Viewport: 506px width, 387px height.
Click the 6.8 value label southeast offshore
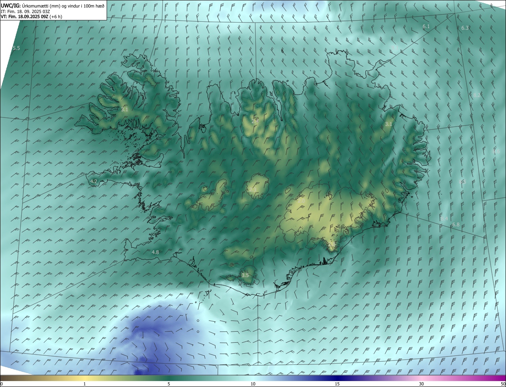point(456,225)
